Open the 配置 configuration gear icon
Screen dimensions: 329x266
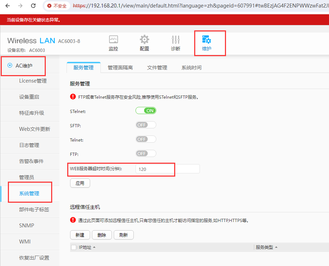click(144, 39)
